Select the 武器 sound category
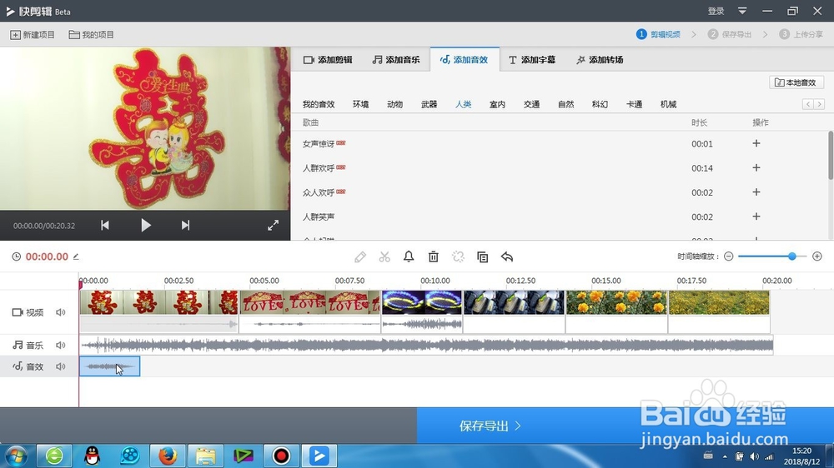 click(x=429, y=104)
